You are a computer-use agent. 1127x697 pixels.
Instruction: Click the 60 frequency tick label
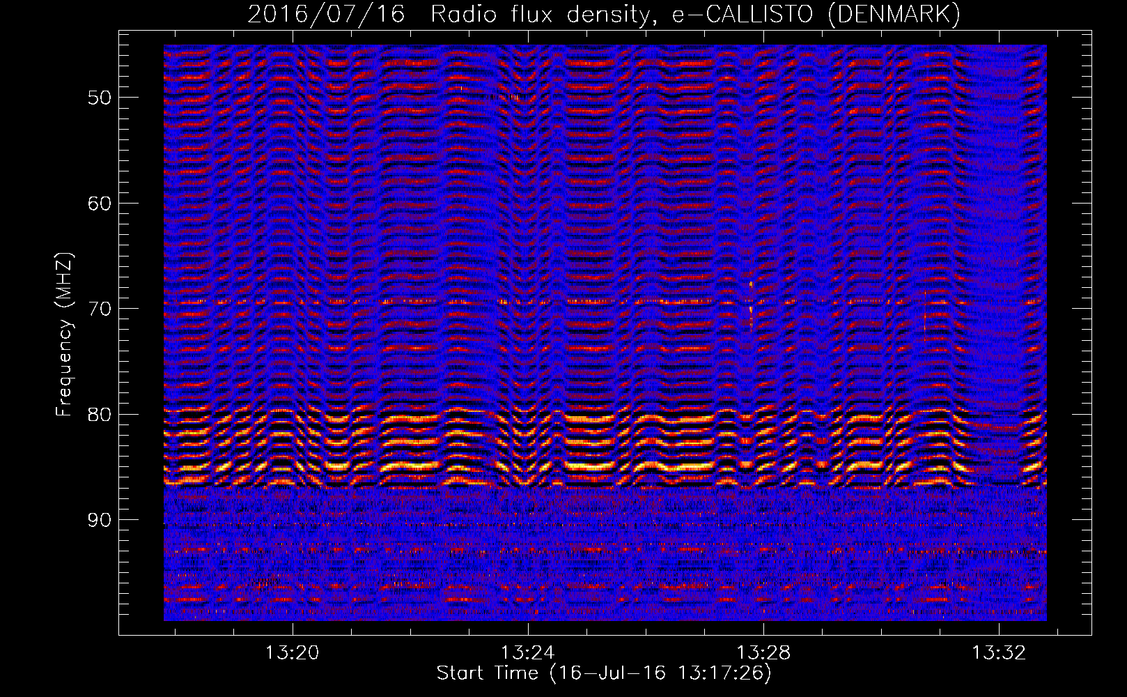tap(99, 204)
